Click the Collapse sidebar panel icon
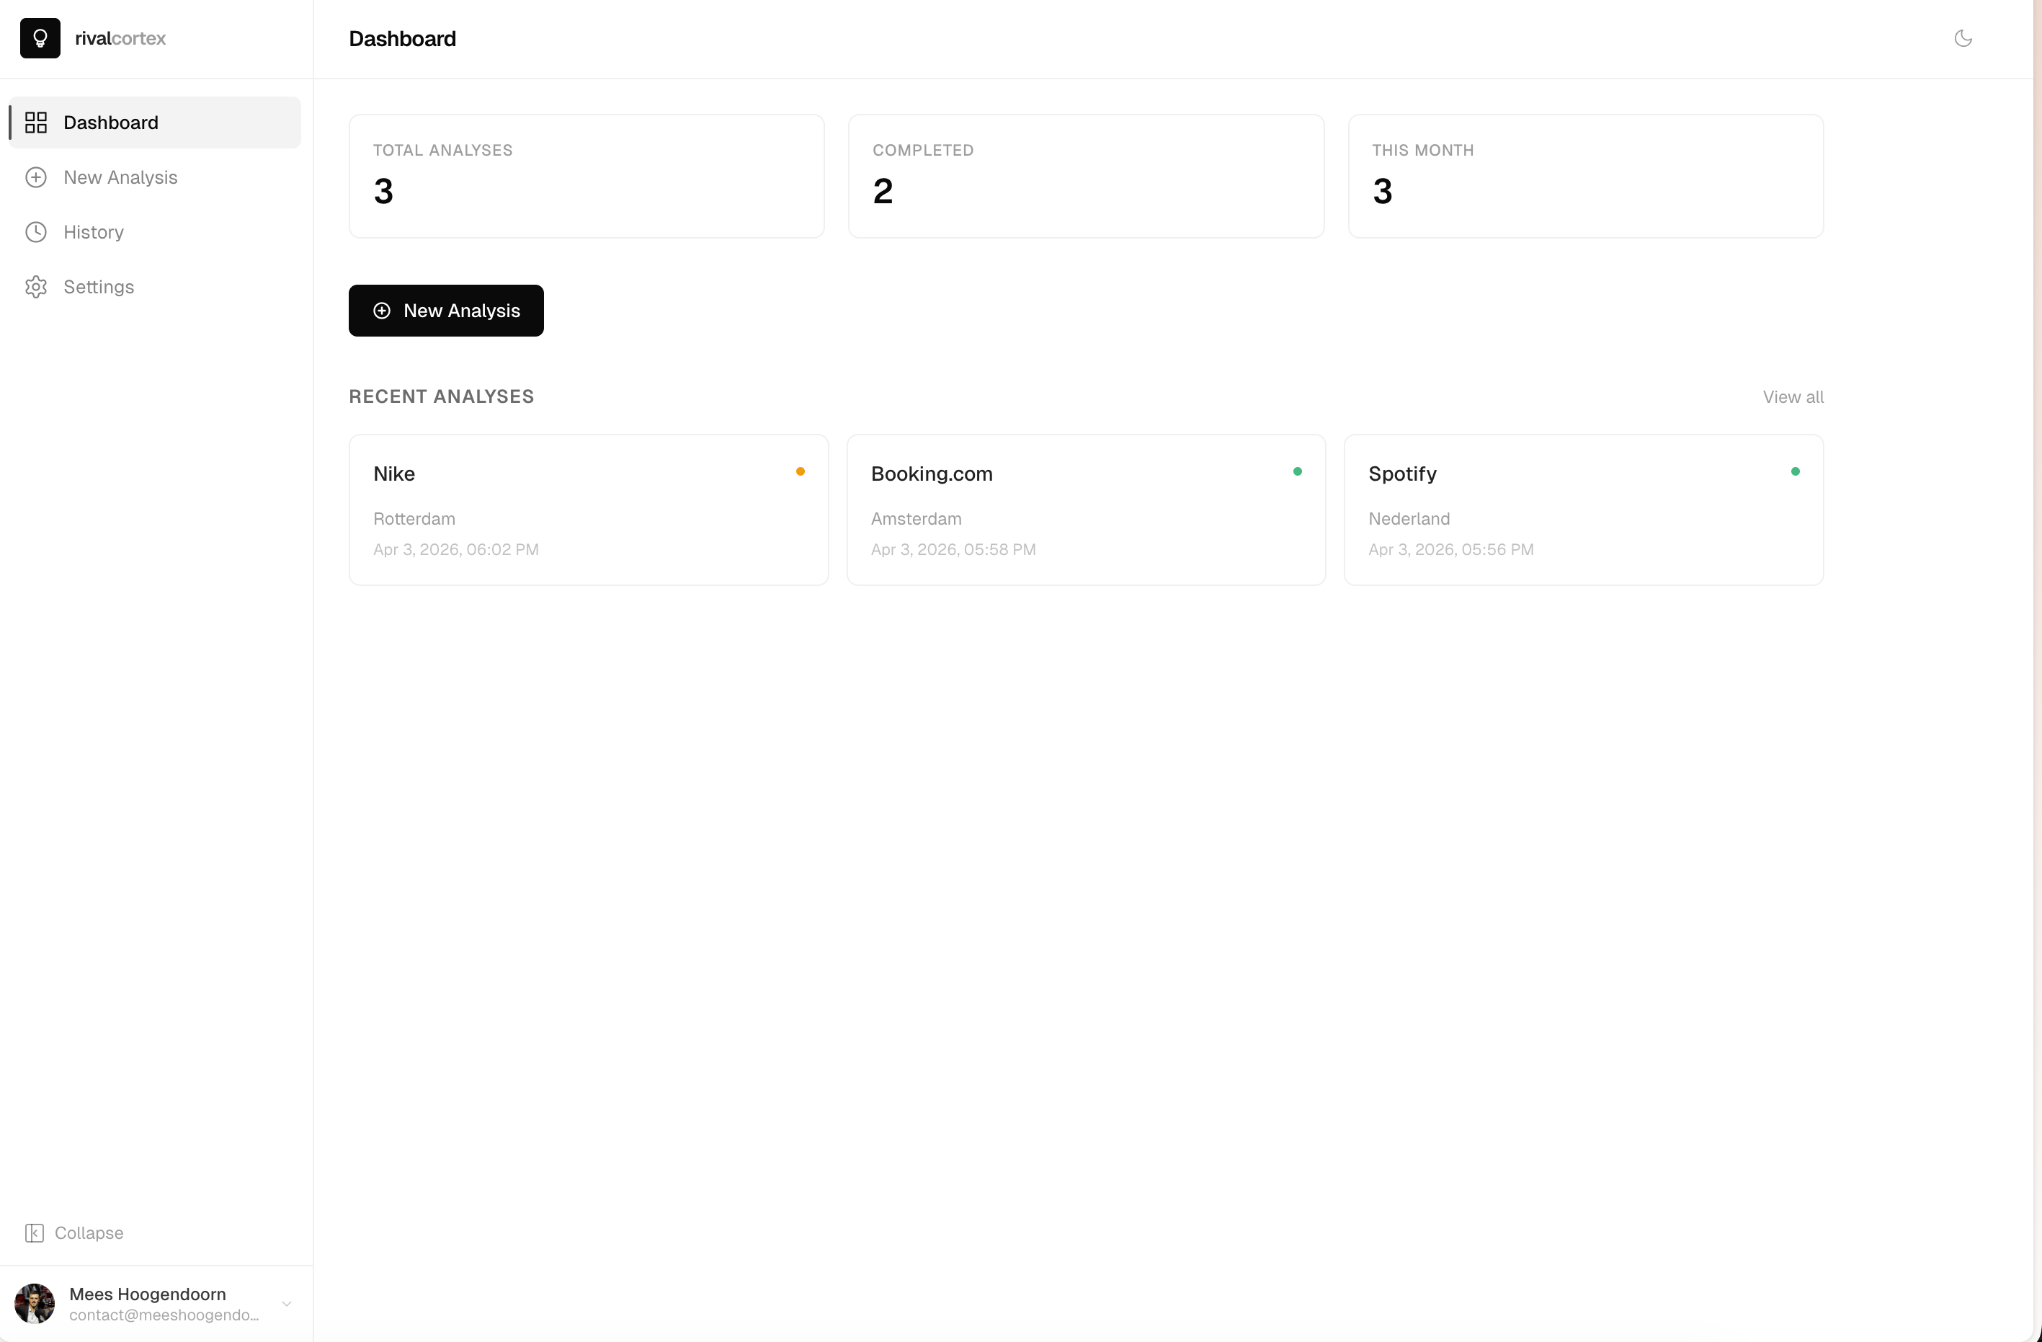Image resolution: width=2042 pixels, height=1342 pixels. coord(35,1233)
